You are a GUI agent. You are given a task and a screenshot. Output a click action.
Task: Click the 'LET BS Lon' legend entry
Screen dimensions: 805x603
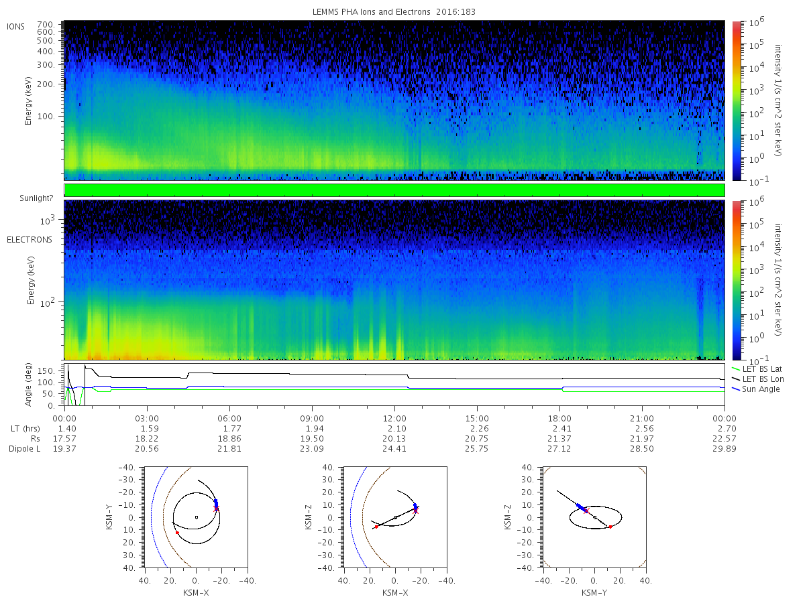coord(758,379)
